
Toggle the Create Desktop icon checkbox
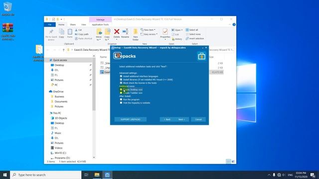[x=121, y=89]
